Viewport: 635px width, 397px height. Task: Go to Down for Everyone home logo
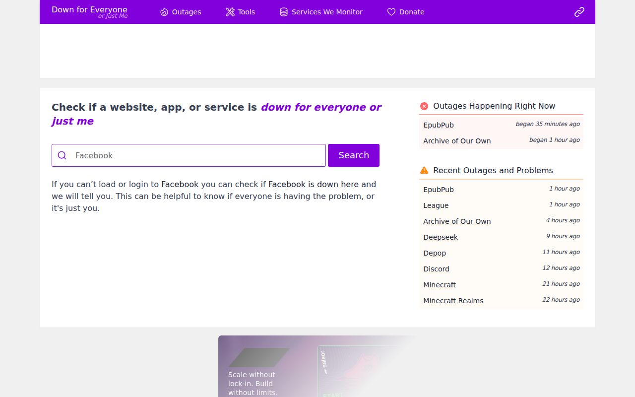tap(90, 12)
